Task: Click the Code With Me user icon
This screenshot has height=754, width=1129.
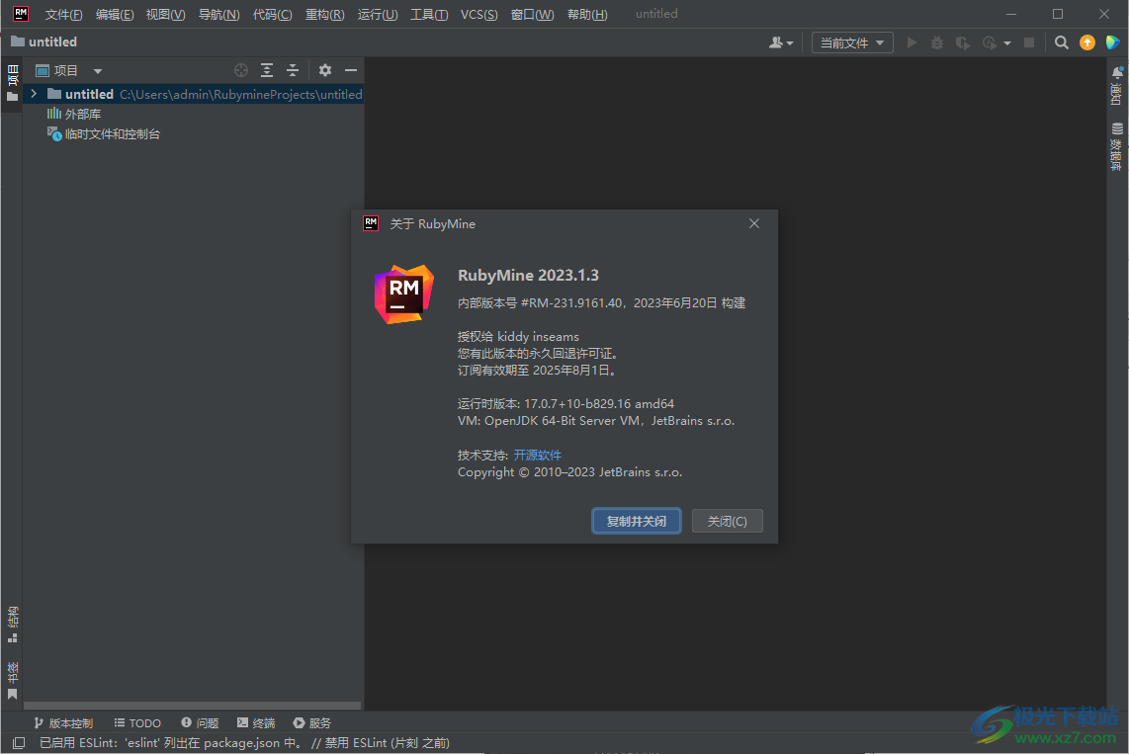Action: tap(780, 42)
